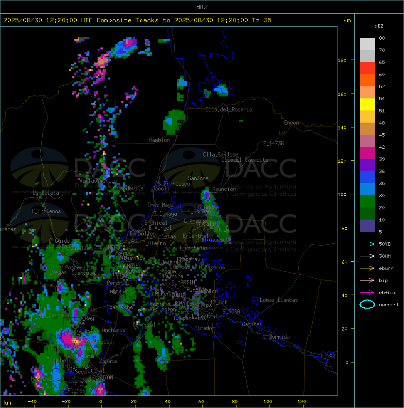Click the Catitas place label
The width and height of the screenshot is (404, 408).
(x=252, y=324)
